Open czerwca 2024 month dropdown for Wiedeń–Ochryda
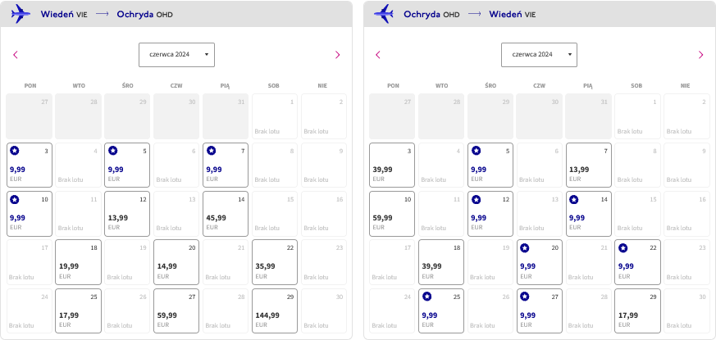This screenshot has width=716, height=340. click(x=176, y=55)
